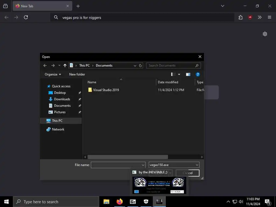Click the taskbar window preview thumbnail
The width and height of the screenshot is (276, 207).
tap(159, 185)
